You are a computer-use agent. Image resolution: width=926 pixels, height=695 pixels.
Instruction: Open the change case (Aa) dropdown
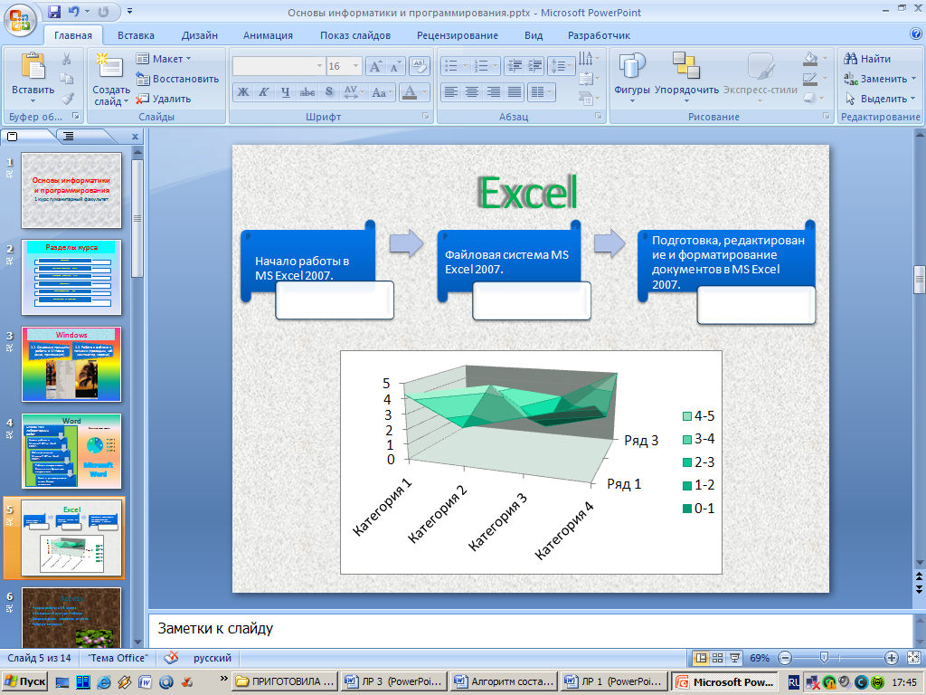(383, 92)
